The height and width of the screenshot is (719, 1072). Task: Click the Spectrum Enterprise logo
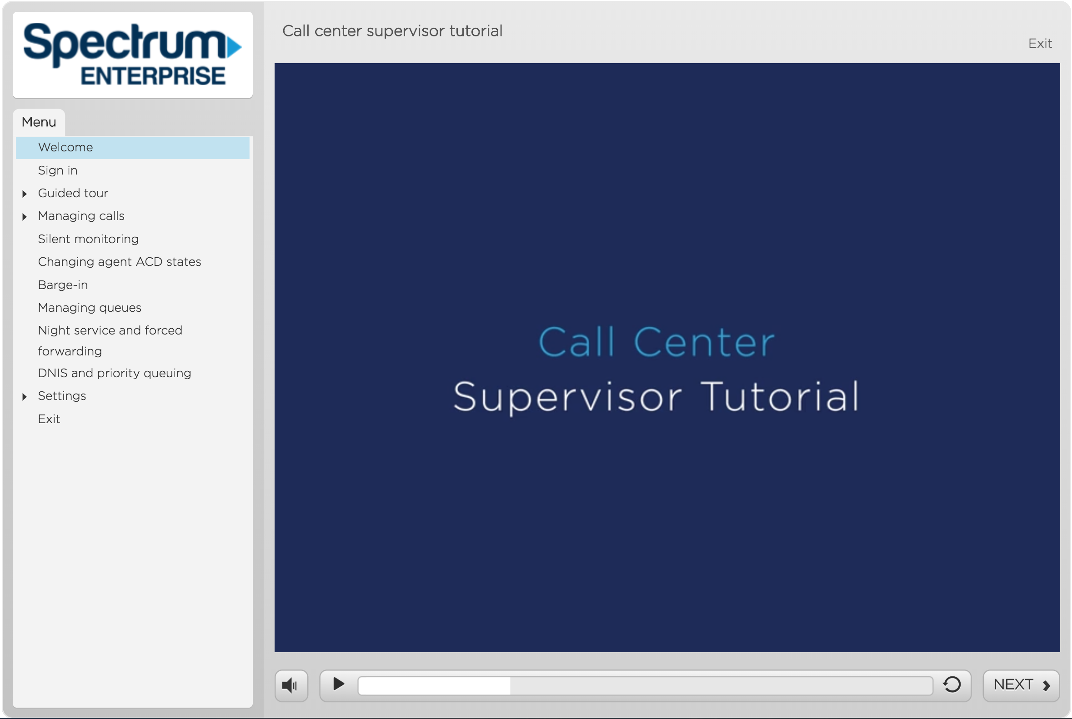point(133,55)
